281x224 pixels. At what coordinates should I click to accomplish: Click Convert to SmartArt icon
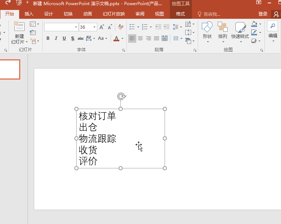tap(190, 41)
